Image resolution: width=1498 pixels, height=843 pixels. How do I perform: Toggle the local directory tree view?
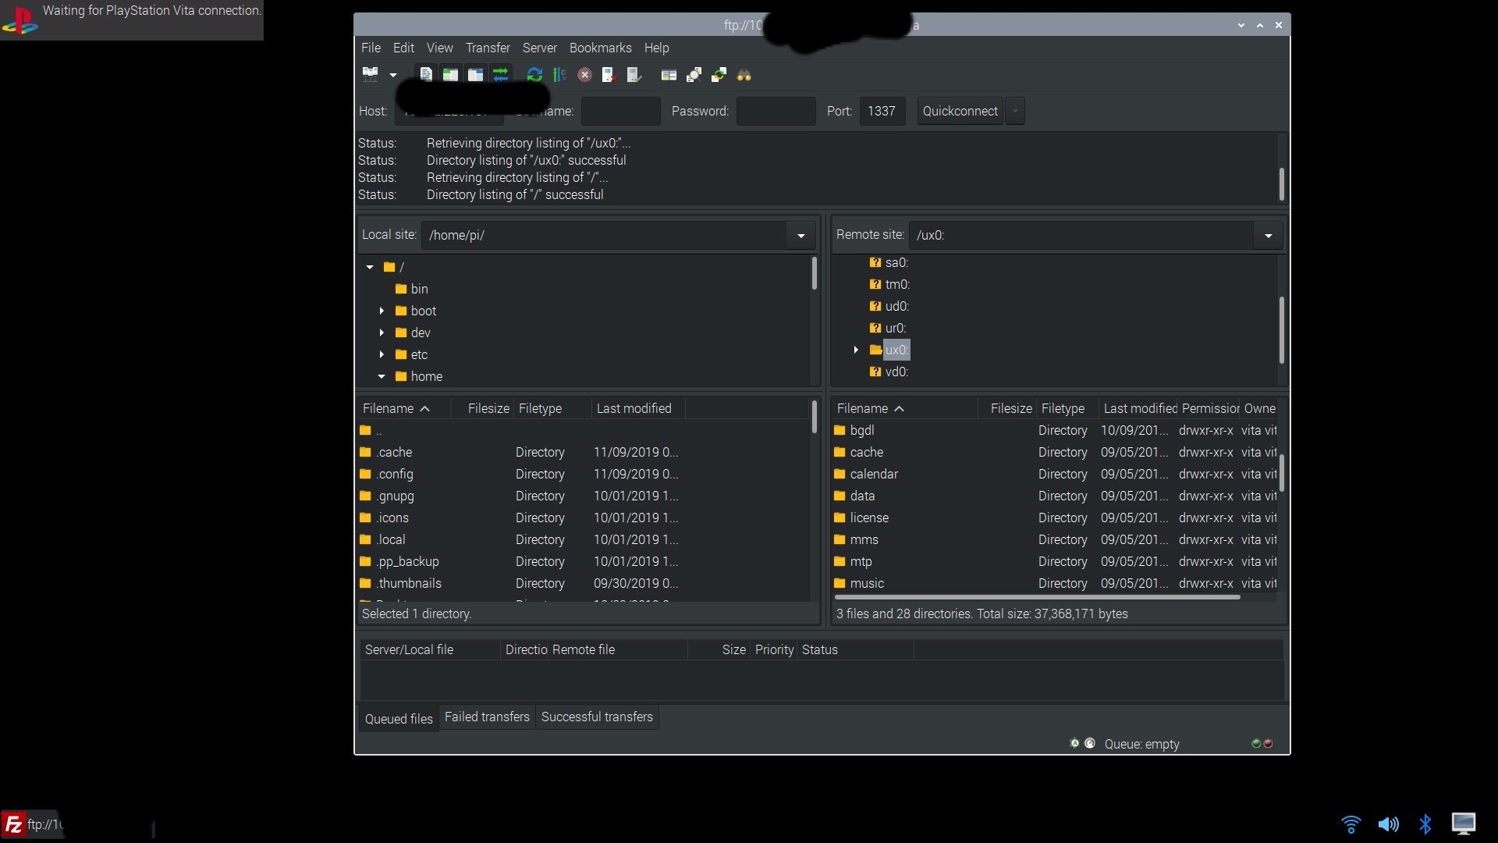450,75
